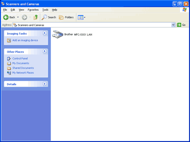Viewport: 190px width, 142px height.
Task: Click the greyed Forward arrow icon
Action: (24, 17)
